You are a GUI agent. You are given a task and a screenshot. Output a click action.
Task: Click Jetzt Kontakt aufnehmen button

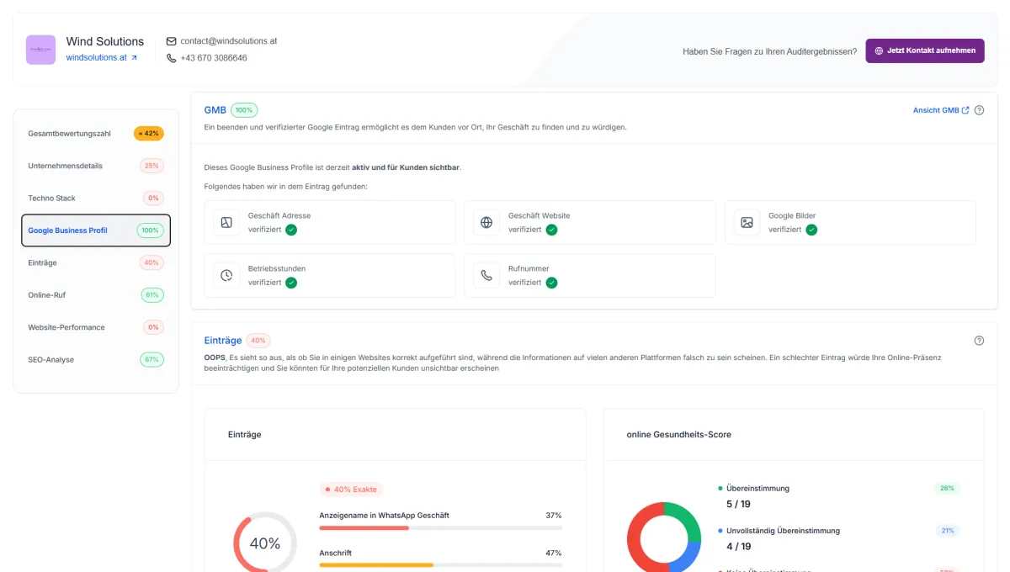tap(925, 50)
